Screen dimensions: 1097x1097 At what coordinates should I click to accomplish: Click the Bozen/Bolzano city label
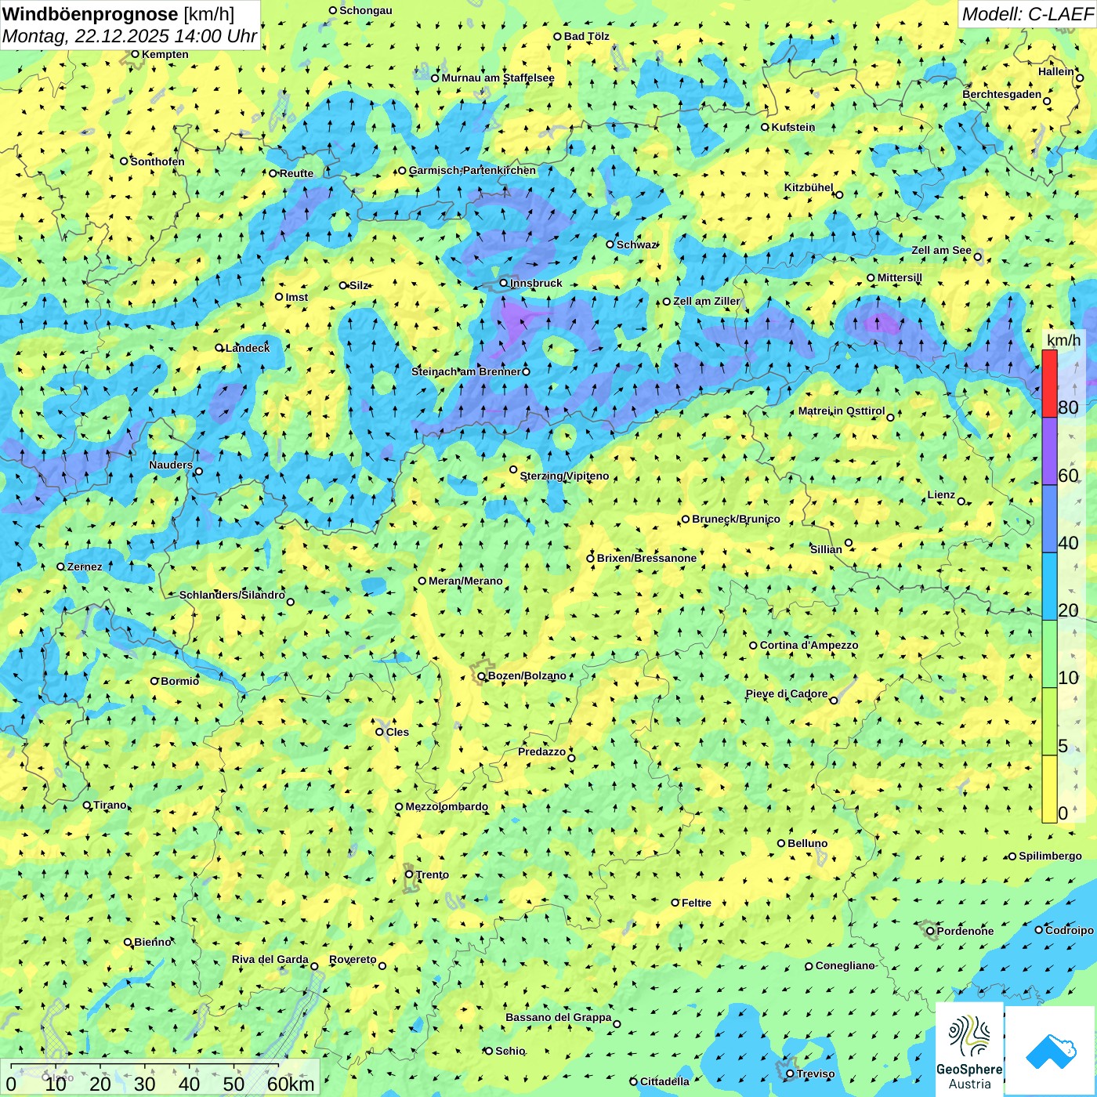[x=527, y=675]
